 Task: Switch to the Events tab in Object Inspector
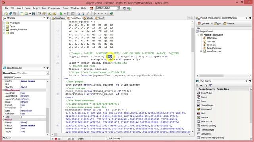pyautogui.click(x=18, y=78)
